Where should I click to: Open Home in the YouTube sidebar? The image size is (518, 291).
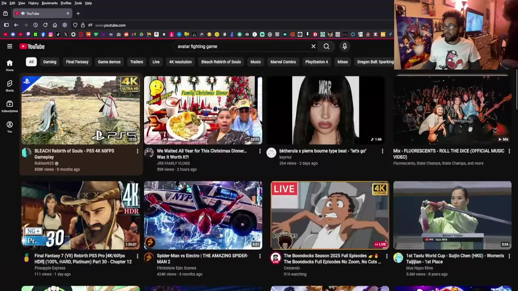click(x=9, y=65)
